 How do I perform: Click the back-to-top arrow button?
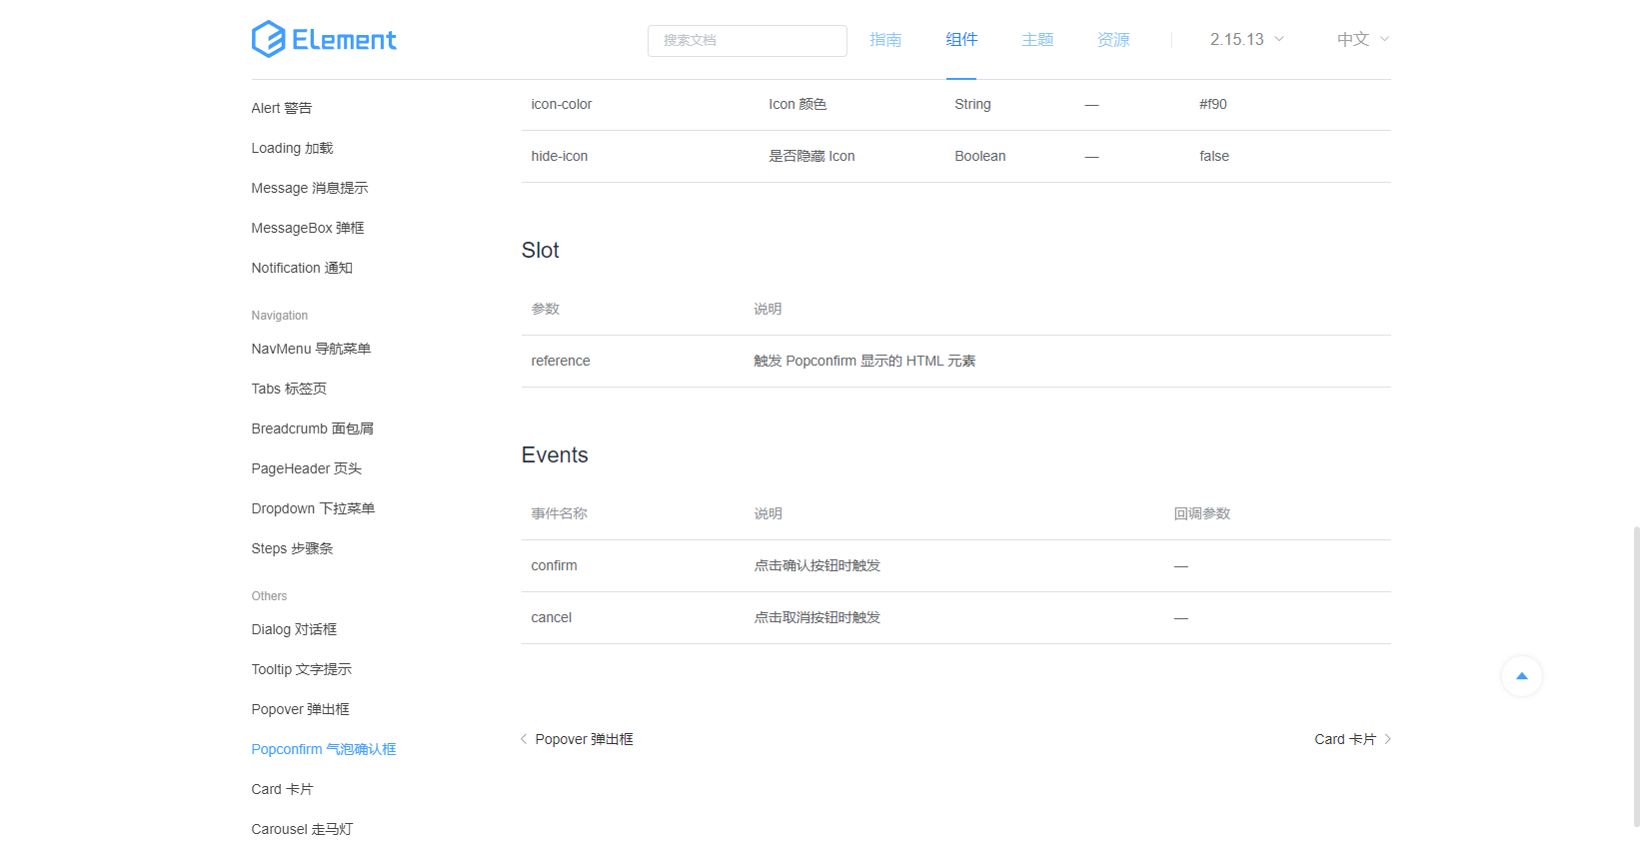pyautogui.click(x=1521, y=676)
